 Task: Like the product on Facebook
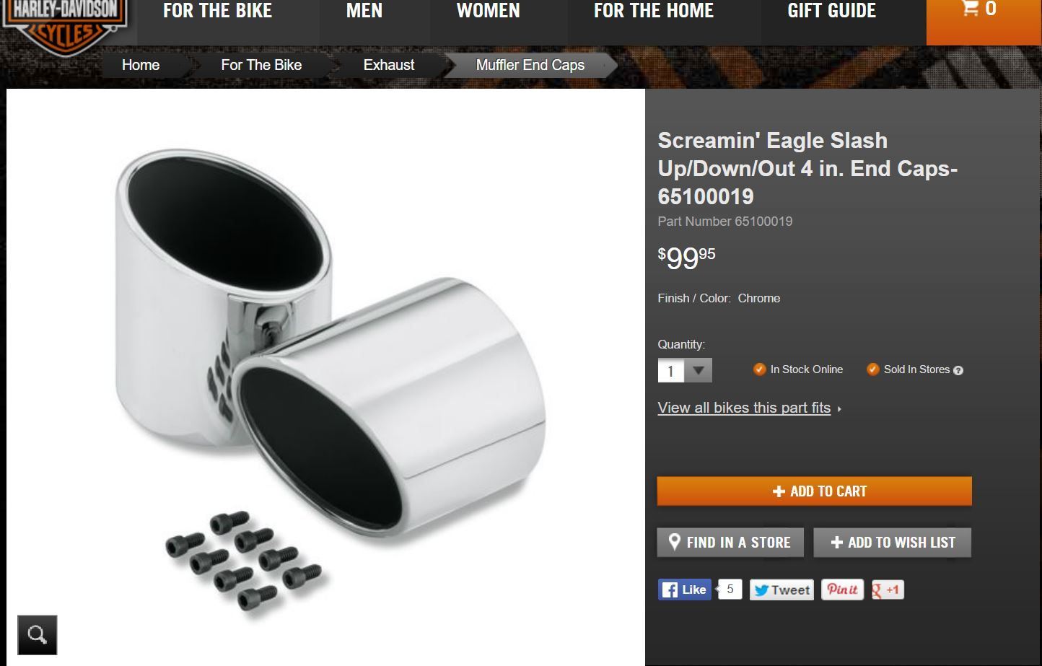685,590
